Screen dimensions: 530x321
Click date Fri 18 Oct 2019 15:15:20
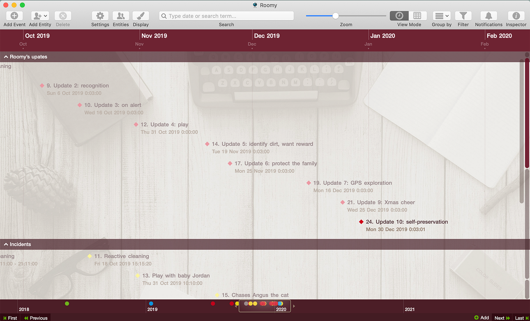pos(123,264)
